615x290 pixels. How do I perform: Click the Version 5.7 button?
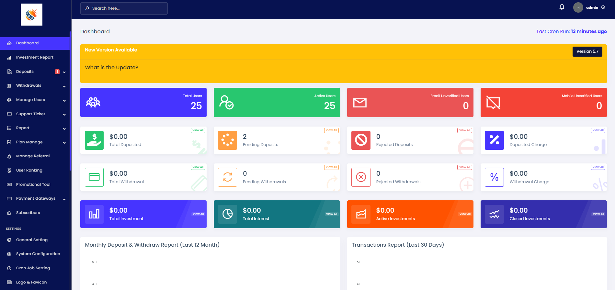tap(587, 51)
